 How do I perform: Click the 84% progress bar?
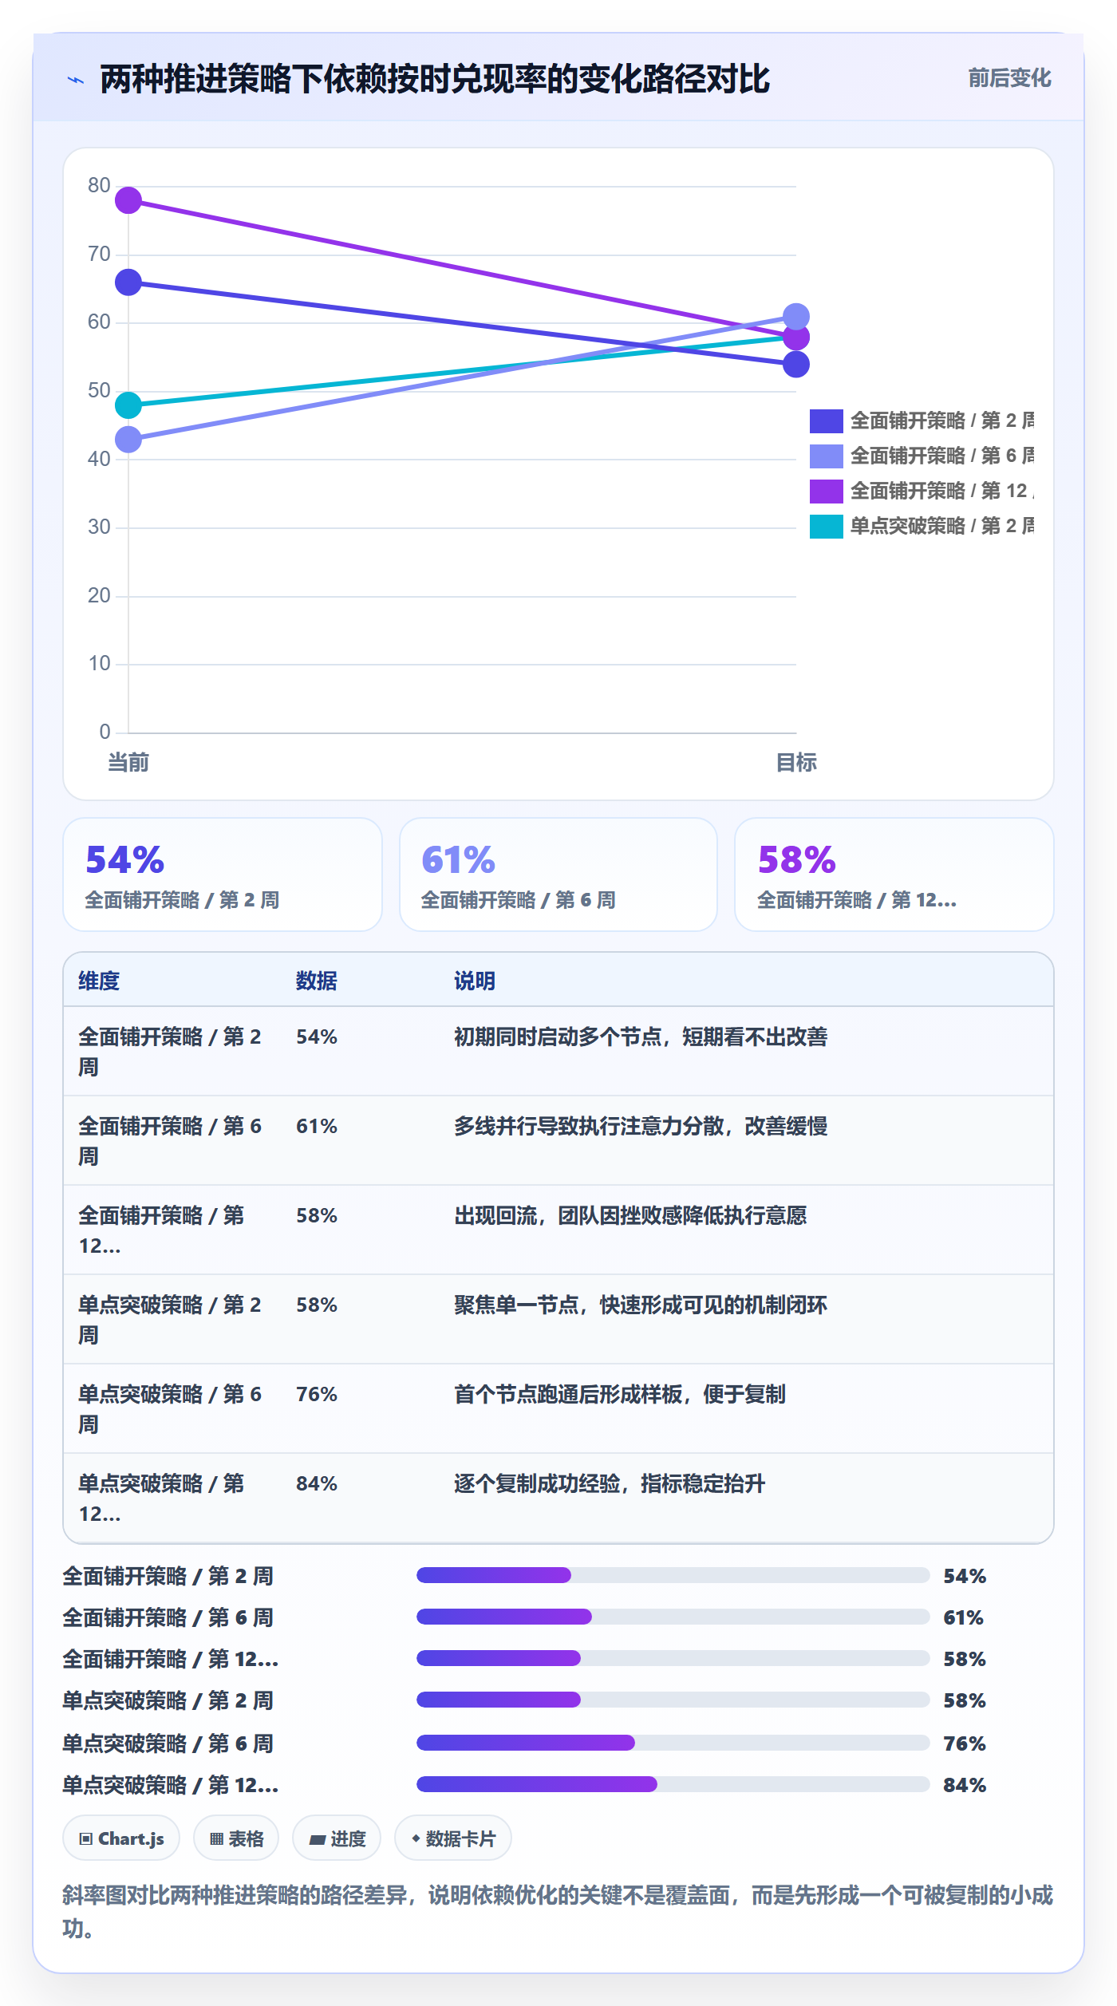pyautogui.click(x=673, y=1784)
